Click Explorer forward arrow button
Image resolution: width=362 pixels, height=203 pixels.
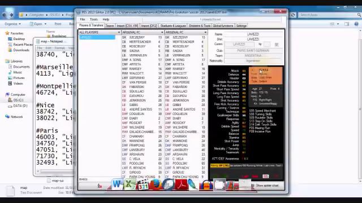(x=11, y=15)
